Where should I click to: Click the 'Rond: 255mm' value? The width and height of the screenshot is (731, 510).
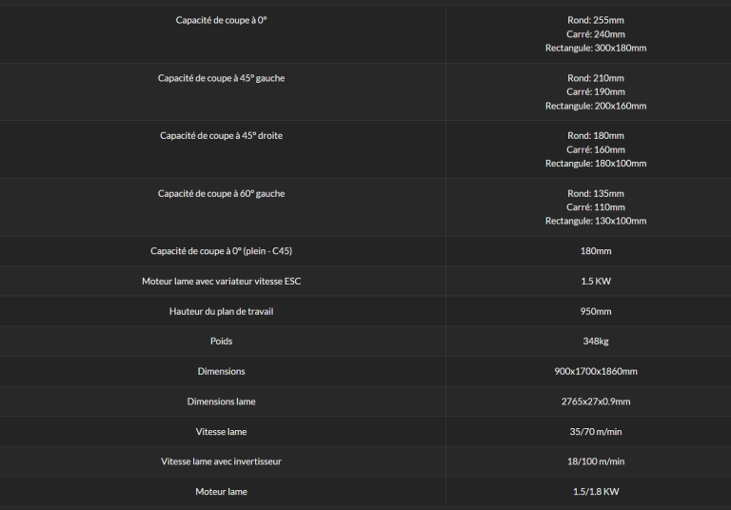(x=595, y=20)
